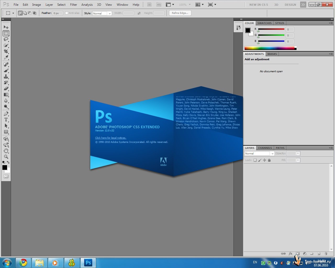
Task: Select the Eyedropper tool
Action: (x=6, y=57)
